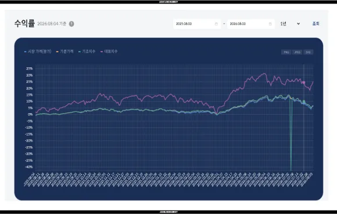Toggle the 시장 가격(종가) legend series
This screenshot has width=337, height=214.
[38, 52]
